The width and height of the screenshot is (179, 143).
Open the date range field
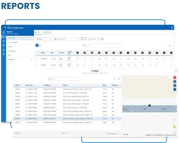pos(89,39)
